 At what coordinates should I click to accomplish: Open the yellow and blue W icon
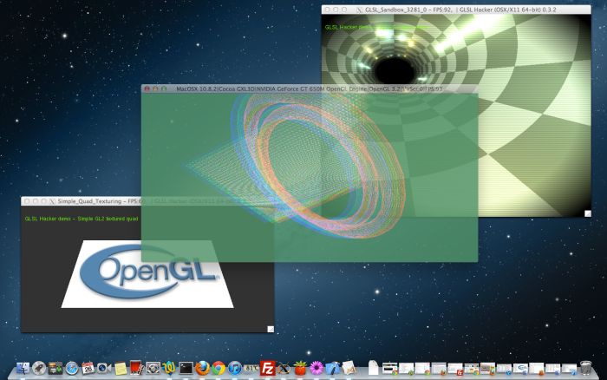pos(169,368)
